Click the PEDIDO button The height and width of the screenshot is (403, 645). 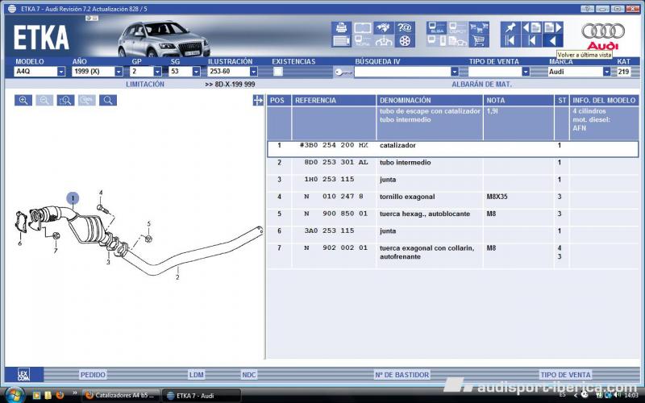coord(93,375)
